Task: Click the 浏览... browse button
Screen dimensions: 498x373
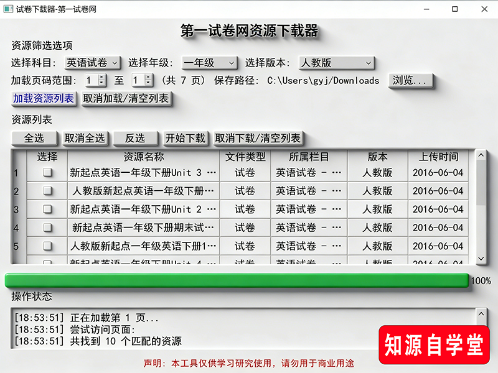Action: point(411,80)
